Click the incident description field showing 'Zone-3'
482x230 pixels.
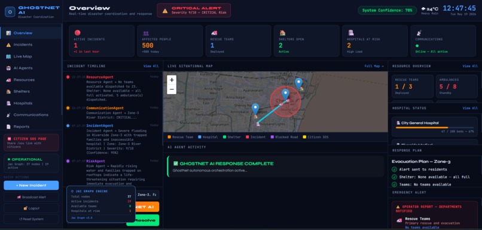pyautogui.click(x=148, y=195)
